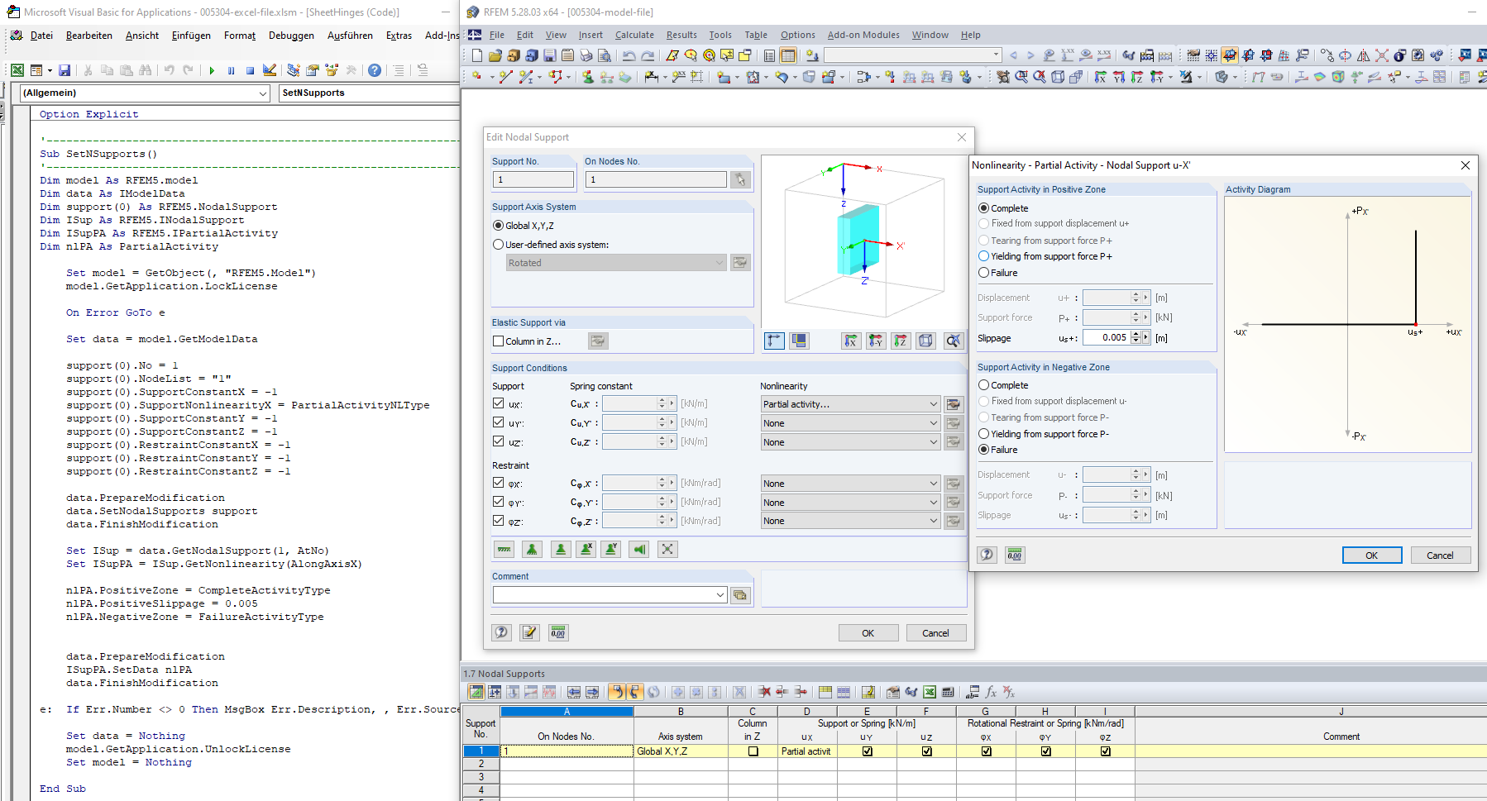Export the Nodal Supports table to Excel
Image resolution: width=1487 pixels, height=801 pixels.
(x=930, y=692)
